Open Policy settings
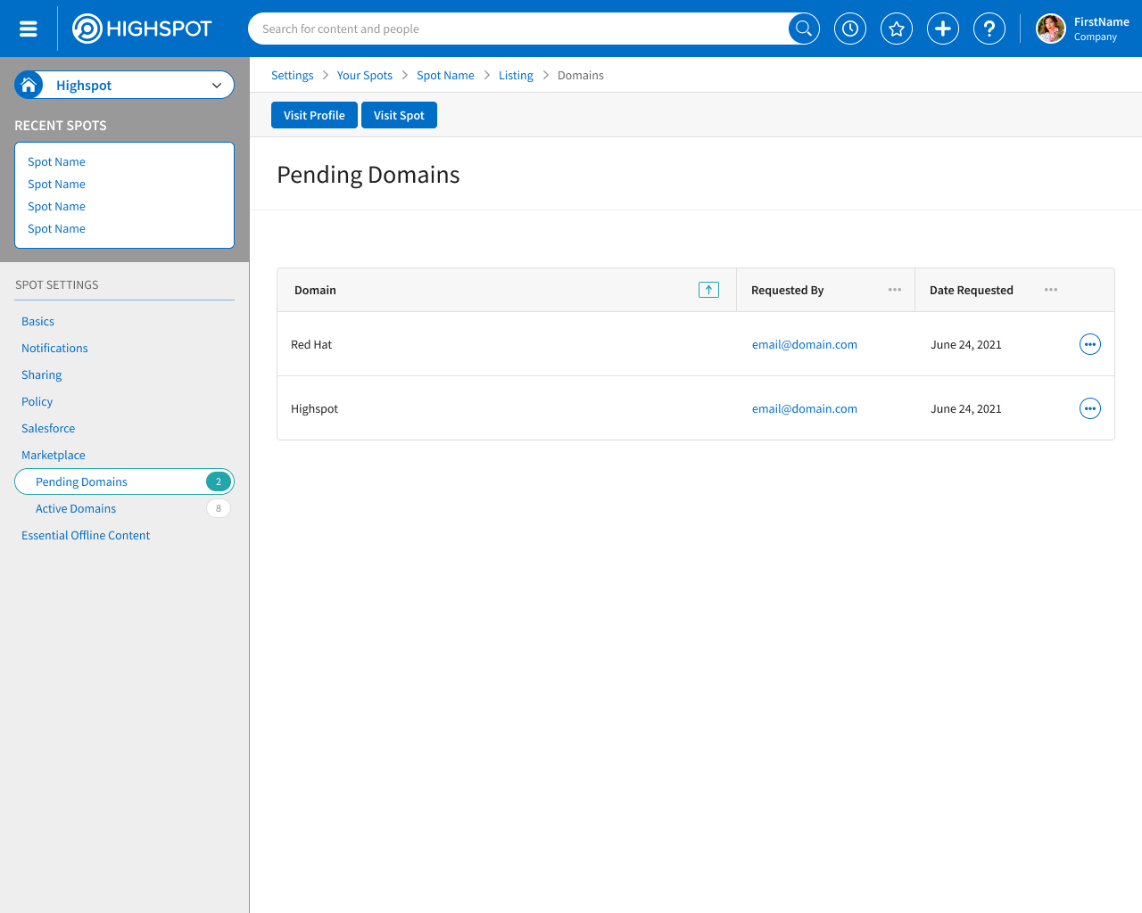1142x913 pixels. click(37, 401)
